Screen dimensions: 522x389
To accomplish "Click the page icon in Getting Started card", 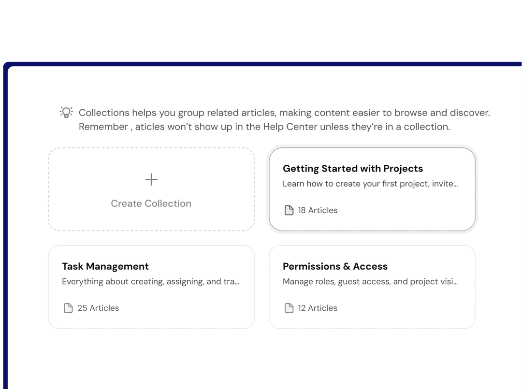I will pyautogui.click(x=289, y=210).
